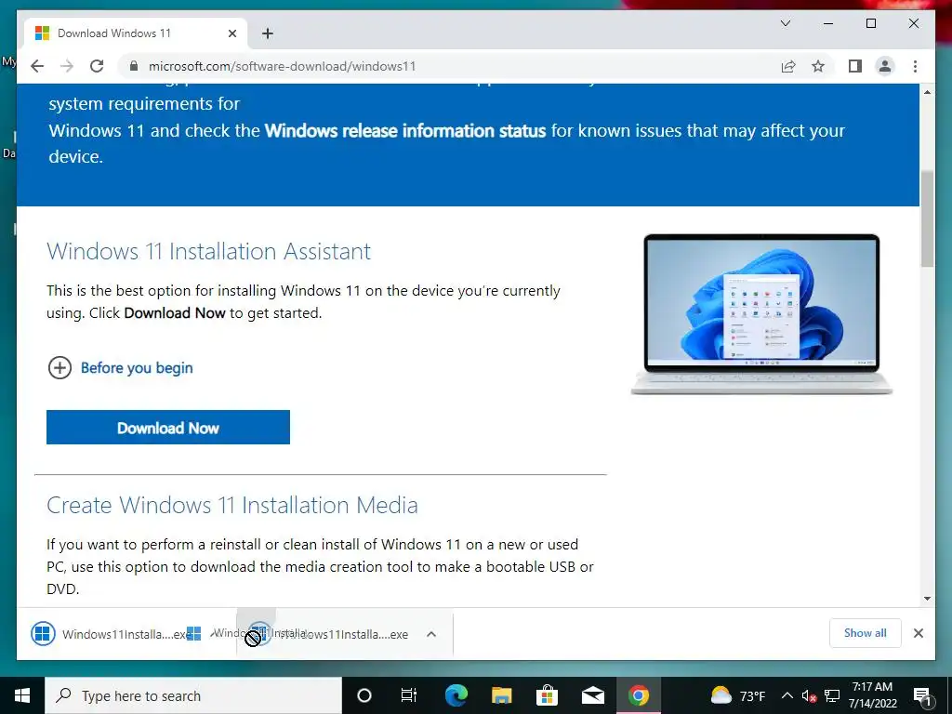Screen dimensions: 952x714
Task: Close the Download Windows 11 tab
Action: [x=231, y=33]
